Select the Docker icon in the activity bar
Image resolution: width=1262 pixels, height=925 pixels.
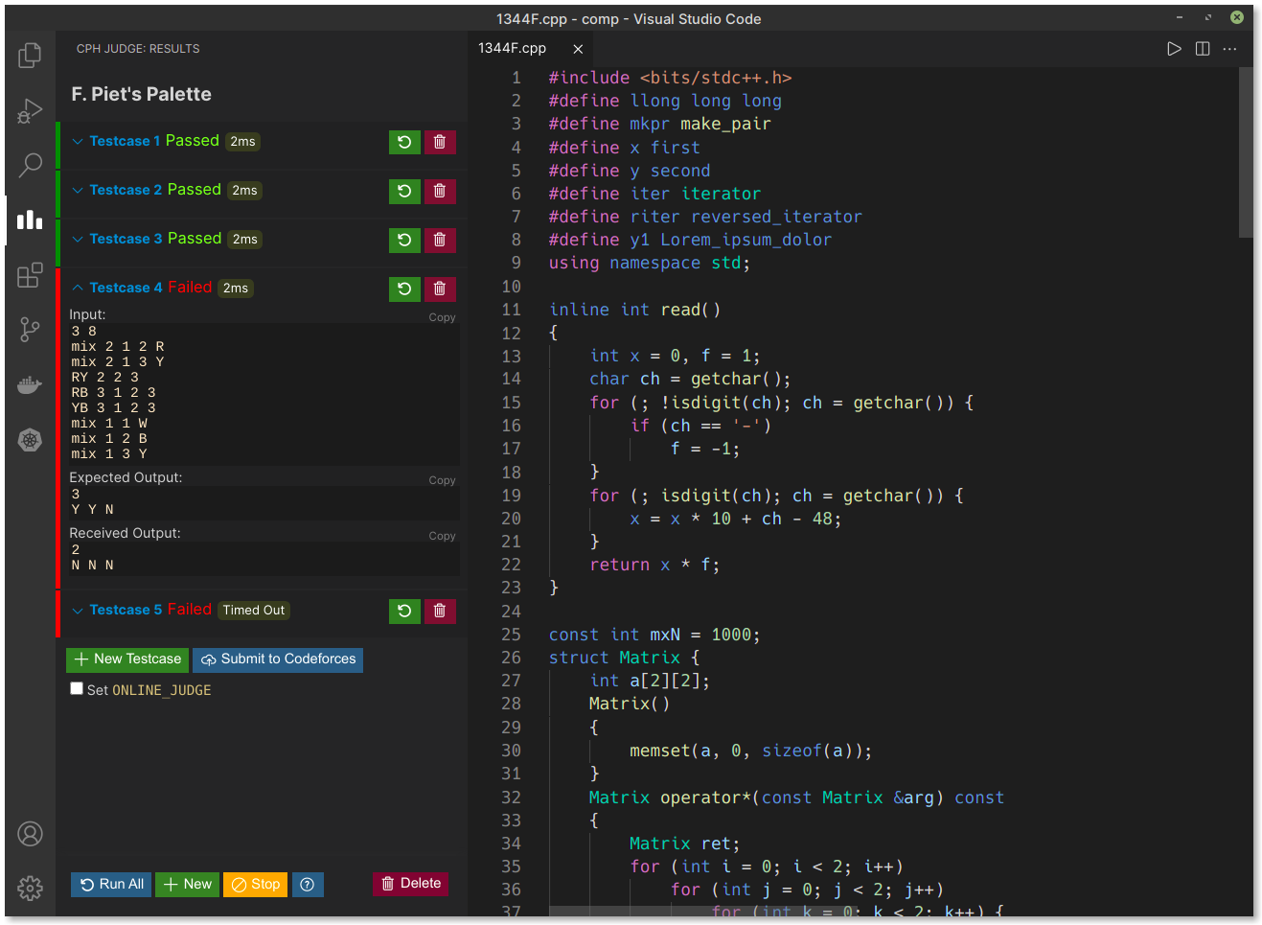[x=30, y=384]
